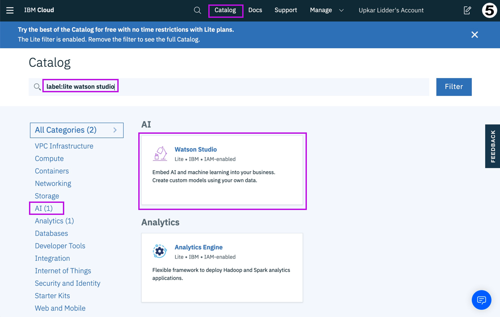Close the Lite plans banner
500x317 pixels.
[x=475, y=35]
